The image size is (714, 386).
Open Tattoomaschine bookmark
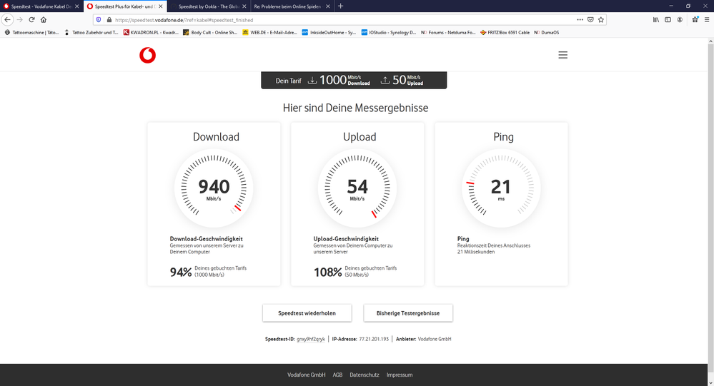31,32
